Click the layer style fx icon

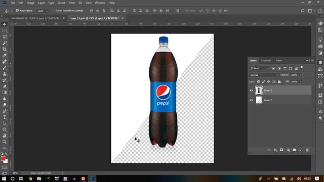pos(275,150)
